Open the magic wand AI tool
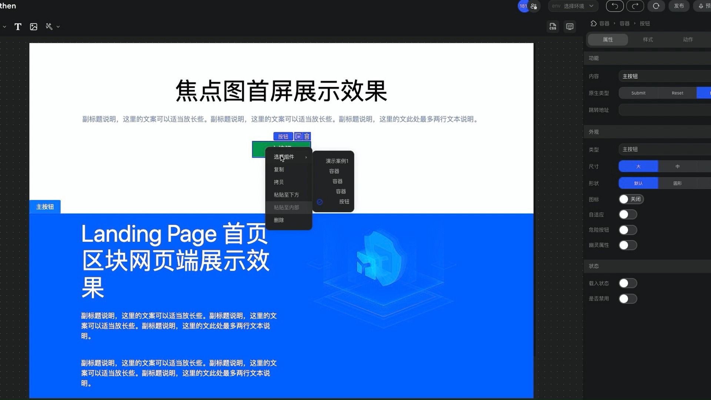The width and height of the screenshot is (711, 400). click(49, 26)
